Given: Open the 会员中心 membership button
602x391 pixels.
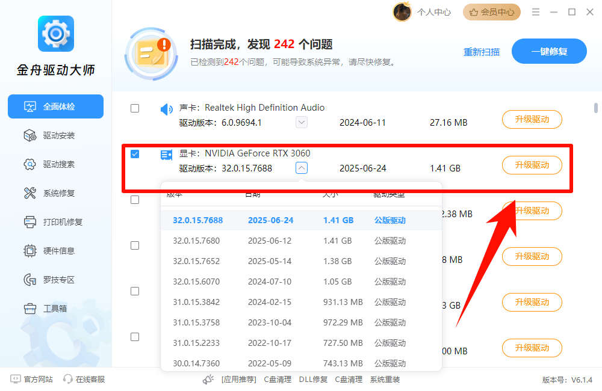Looking at the screenshot, I should coord(491,12).
